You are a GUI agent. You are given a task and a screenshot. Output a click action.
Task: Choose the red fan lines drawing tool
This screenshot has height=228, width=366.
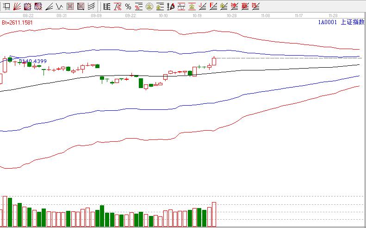point(17,6)
